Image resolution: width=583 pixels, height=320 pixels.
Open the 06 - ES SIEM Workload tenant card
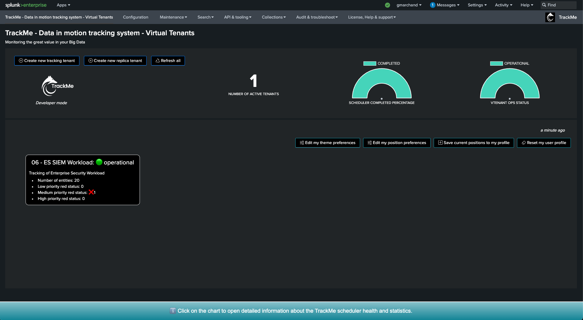(x=83, y=180)
